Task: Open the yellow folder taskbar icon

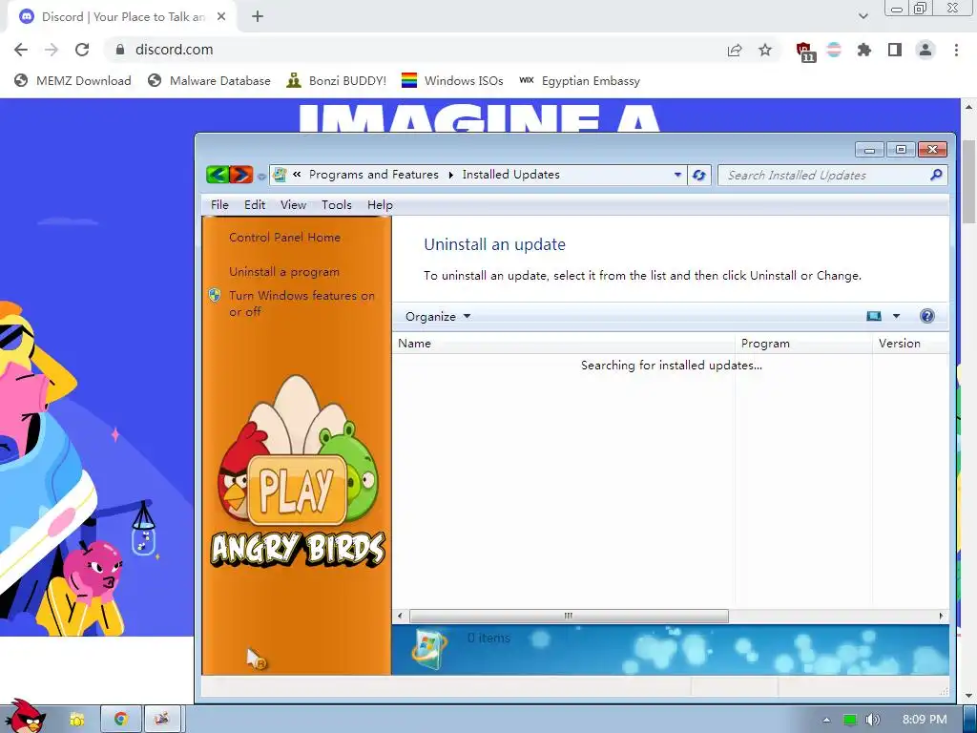Action: [77, 720]
